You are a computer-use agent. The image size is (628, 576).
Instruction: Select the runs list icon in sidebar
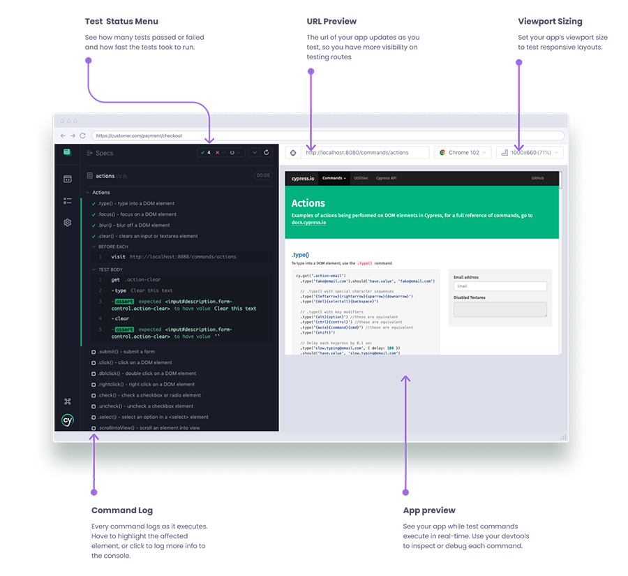67,200
